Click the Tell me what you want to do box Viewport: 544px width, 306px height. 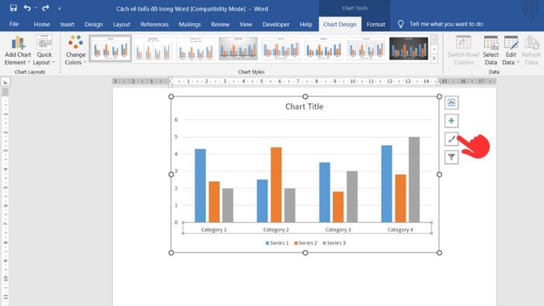(x=446, y=24)
